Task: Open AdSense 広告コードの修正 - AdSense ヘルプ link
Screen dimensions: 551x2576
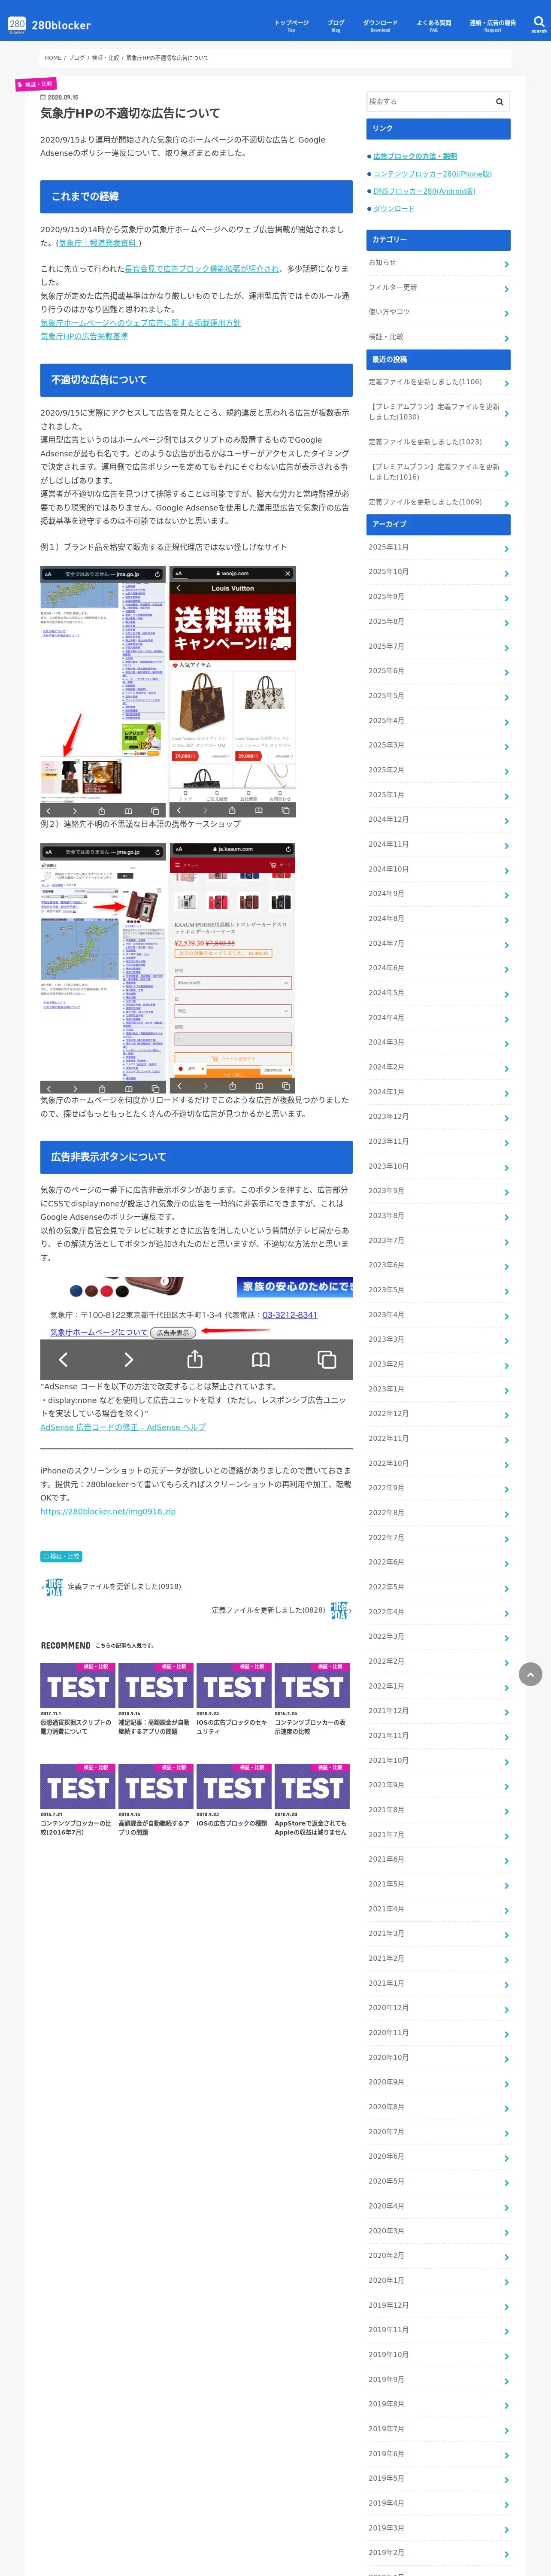Action: 123,1427
